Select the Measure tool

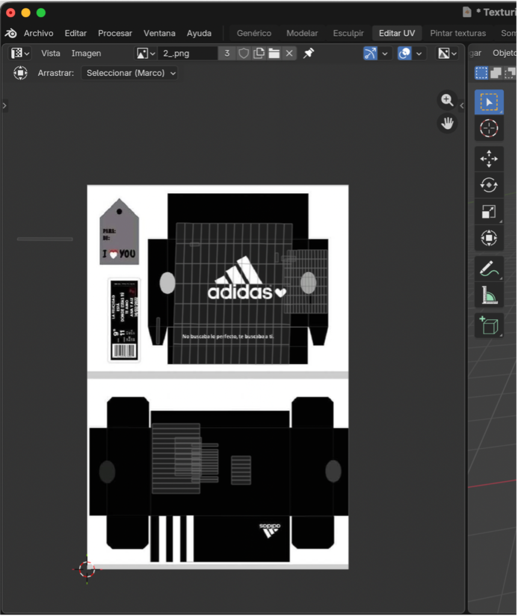[x=489, y=295]
